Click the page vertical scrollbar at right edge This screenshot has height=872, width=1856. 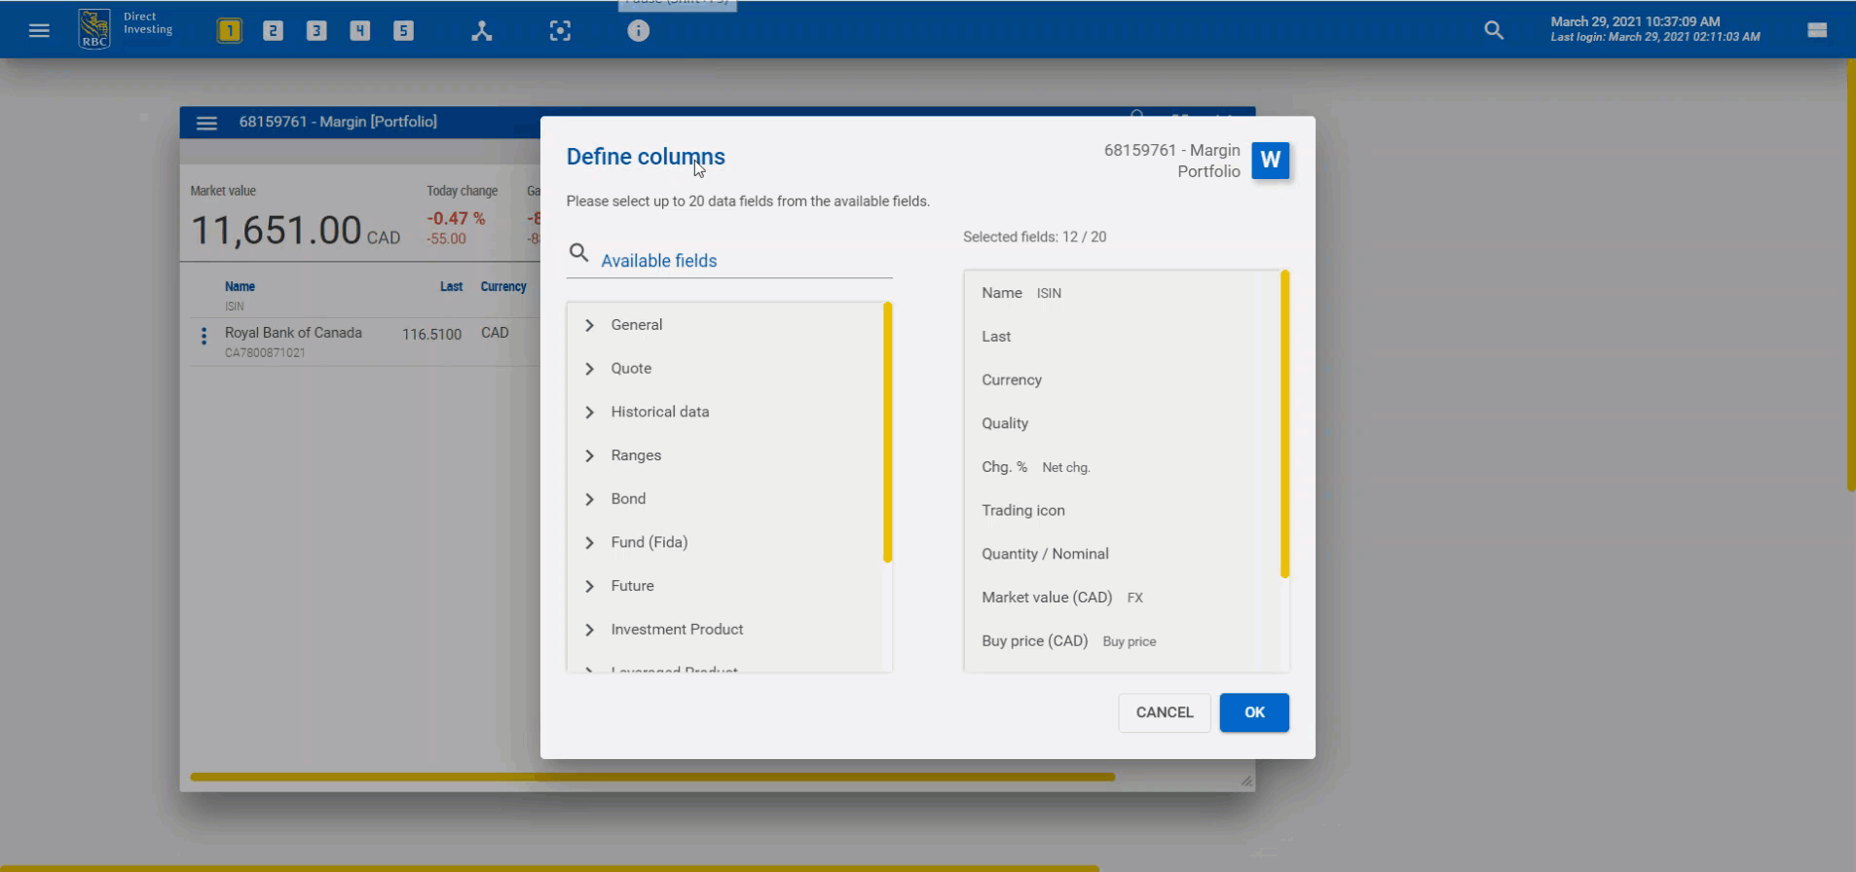pyautogui.click(x=1850, y=274)
